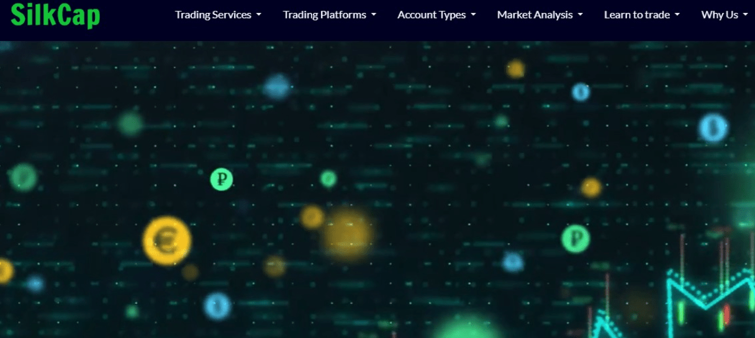Screen dimensions: 755x338
Task: Expand the Market Analysis dropdown arrow
Action: pyautogui.click(x=580, y=15)
